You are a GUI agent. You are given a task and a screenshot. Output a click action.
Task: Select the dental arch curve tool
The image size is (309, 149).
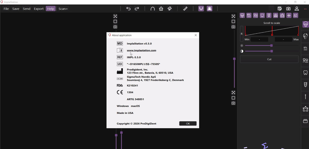pyautogui.click(x=153, y=9)
